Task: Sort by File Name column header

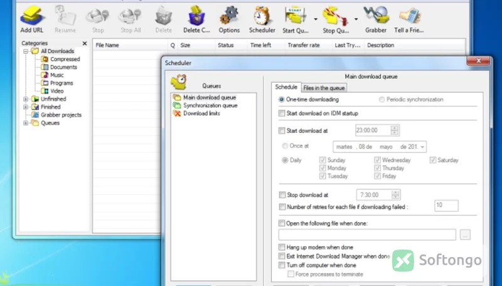Action: (x=130, y=45)
